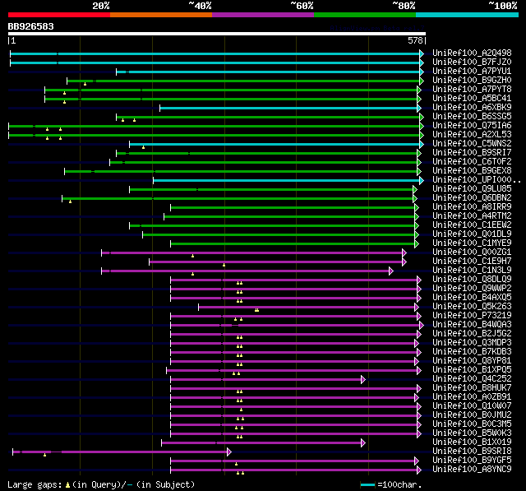
Task: Click UniRef100_B5W0K3 label
Action: [472, 433]
